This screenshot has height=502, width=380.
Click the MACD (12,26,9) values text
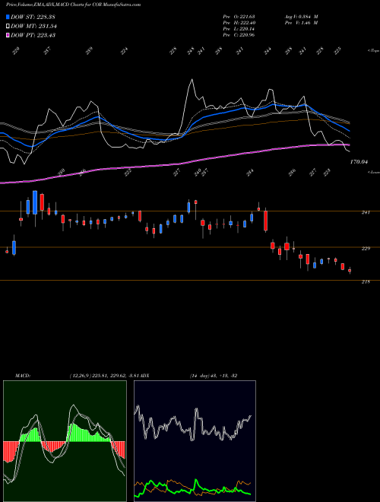(x=104, y=376)
